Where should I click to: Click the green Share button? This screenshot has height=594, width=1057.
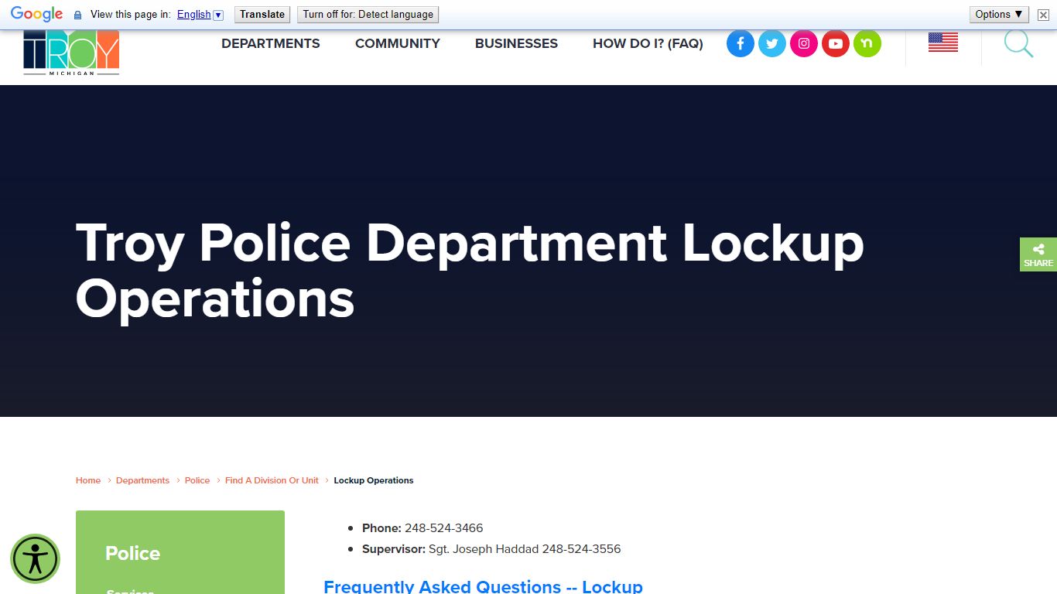pos(1038,254)
